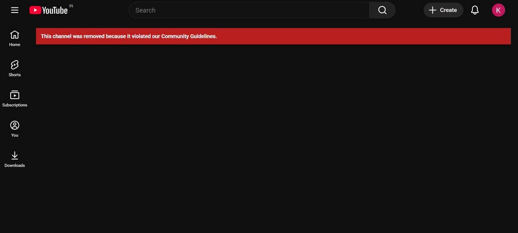Go to Home in sidebar

click(x=15, y=38)
